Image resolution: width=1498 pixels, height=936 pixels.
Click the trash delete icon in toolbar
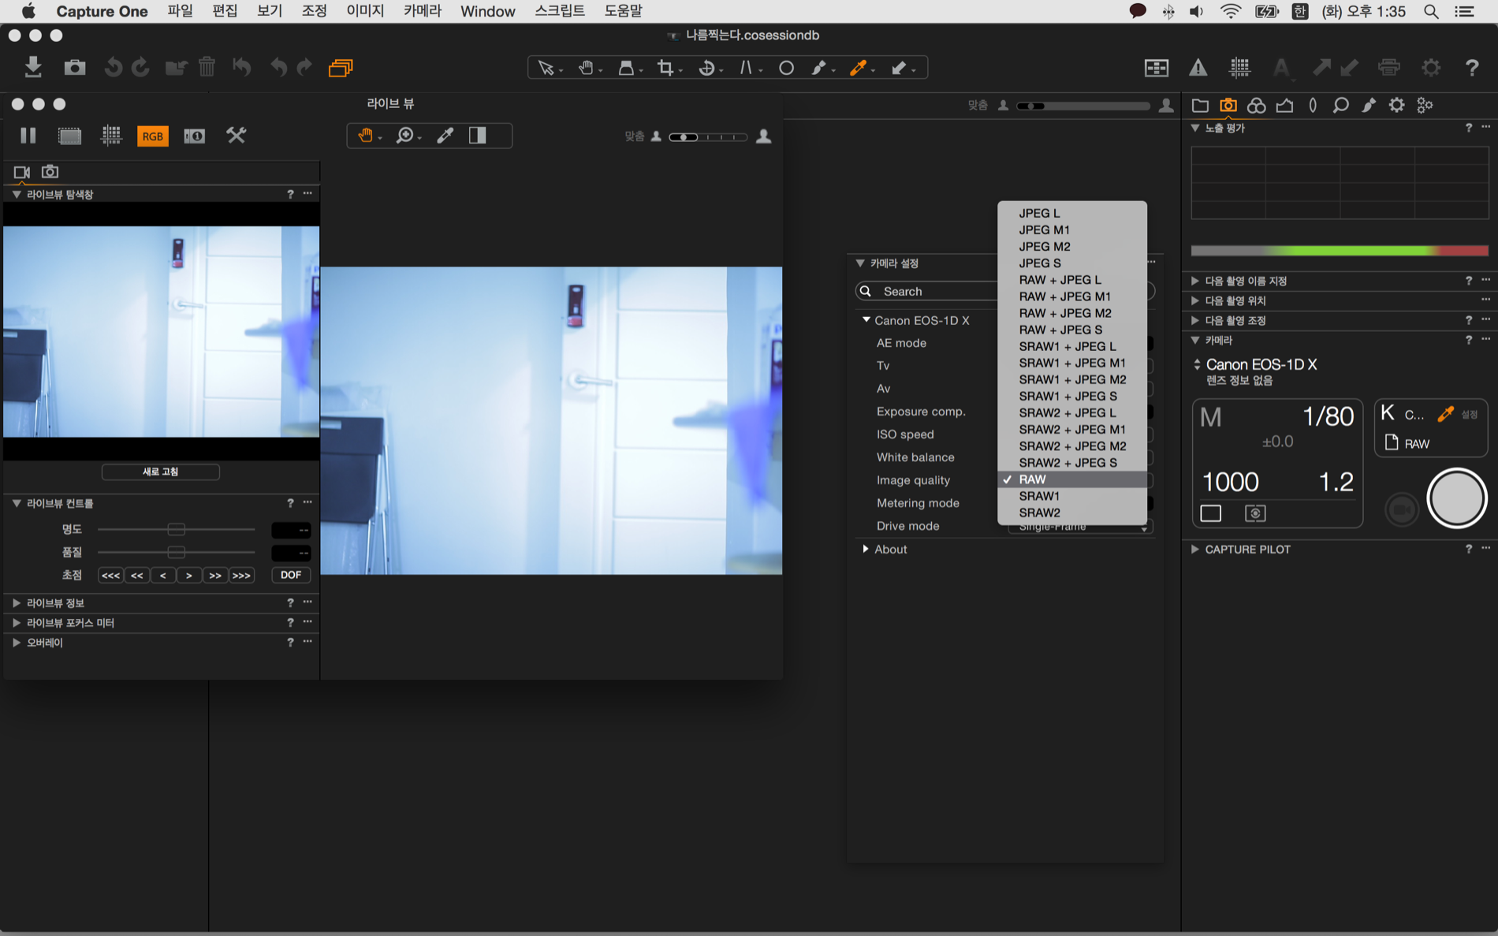(207, 67)
